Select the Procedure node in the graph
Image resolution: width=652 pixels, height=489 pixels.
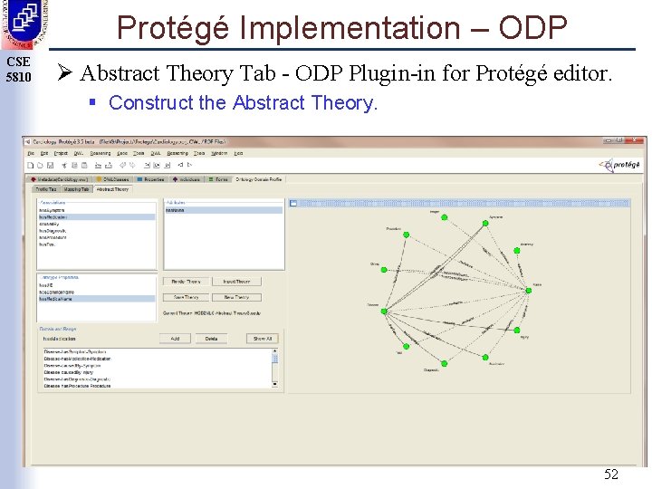[407, 235]
